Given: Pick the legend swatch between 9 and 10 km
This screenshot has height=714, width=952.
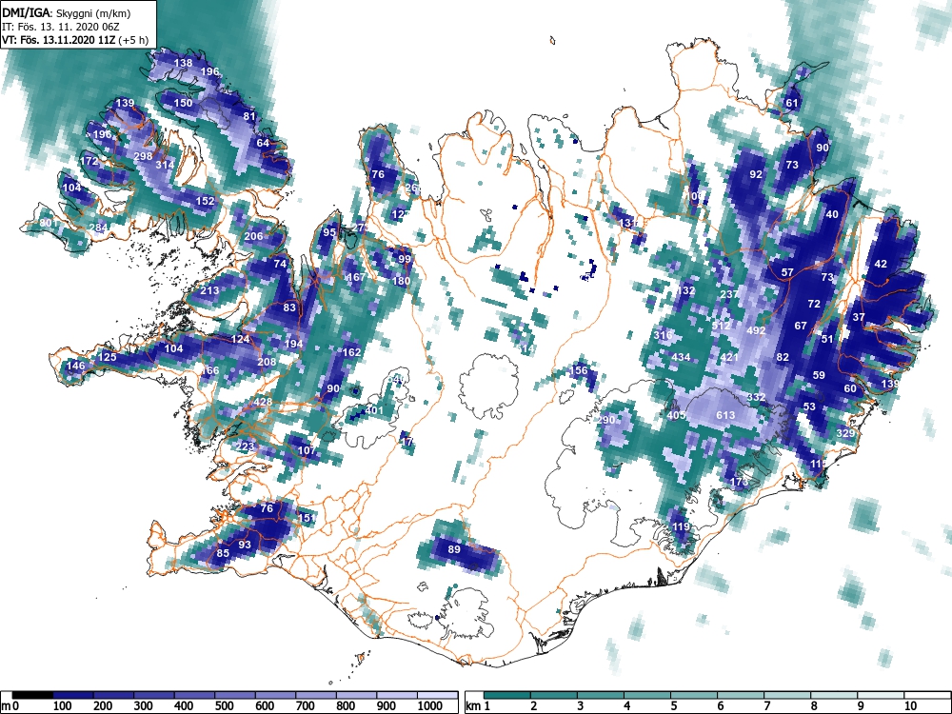Looking at the screenshot, I should (881, 695).
